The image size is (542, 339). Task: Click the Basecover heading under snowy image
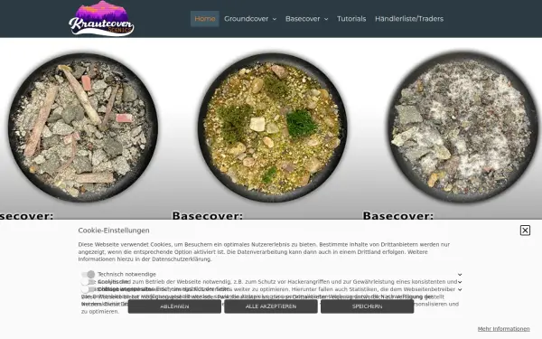[x=397, y=215]
